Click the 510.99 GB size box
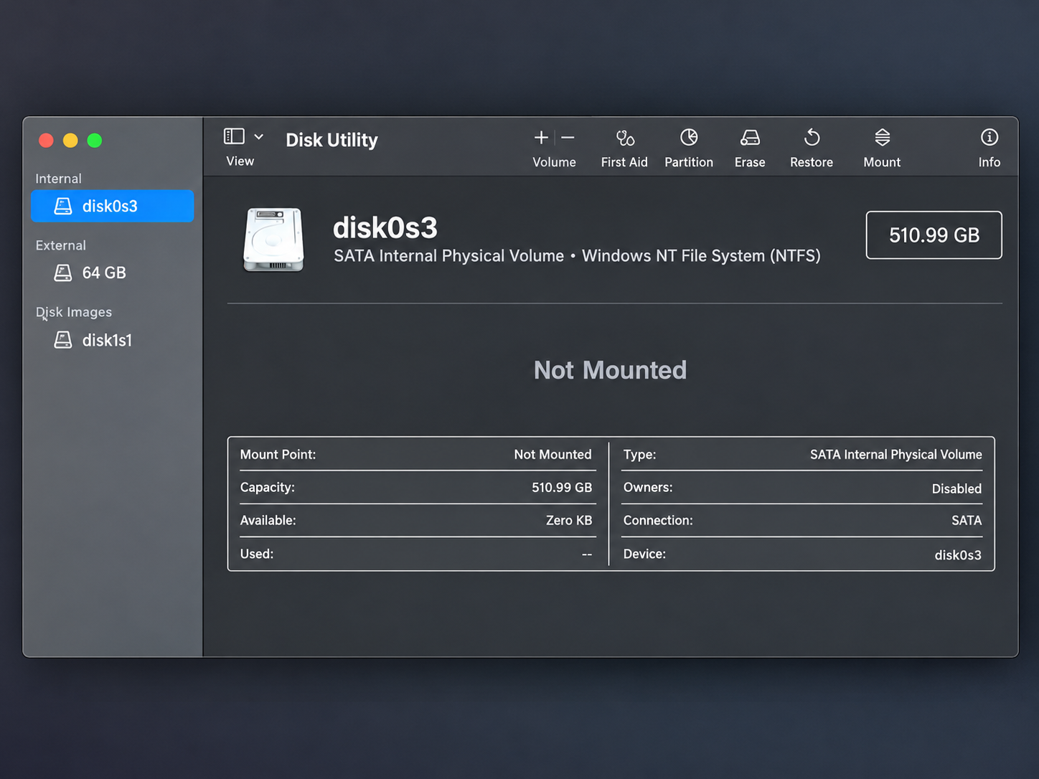This screenshot has width=1039, height=779. click(934, 235)
